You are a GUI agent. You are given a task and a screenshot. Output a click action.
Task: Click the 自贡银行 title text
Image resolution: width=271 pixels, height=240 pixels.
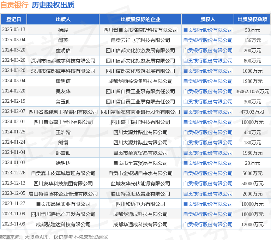click(x=14, y=5)
